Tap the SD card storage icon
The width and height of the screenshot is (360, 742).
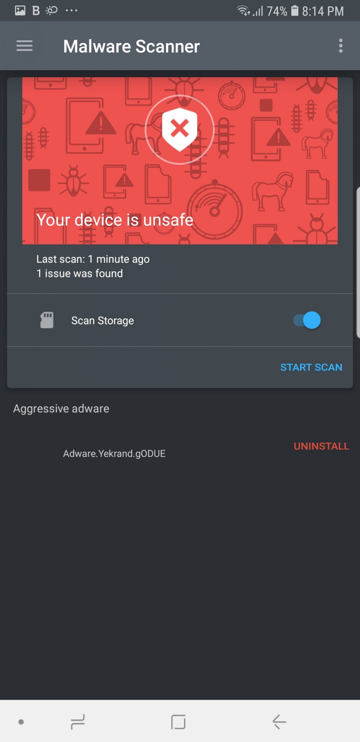click(x=47, y=320)
